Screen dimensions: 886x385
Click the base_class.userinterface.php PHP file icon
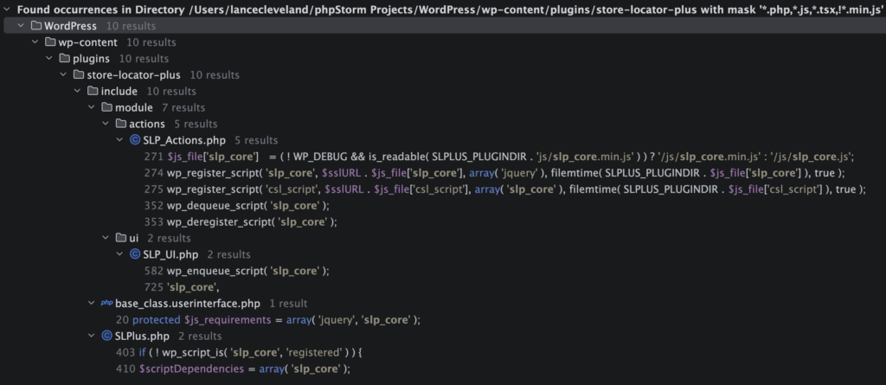click(106, 304)
